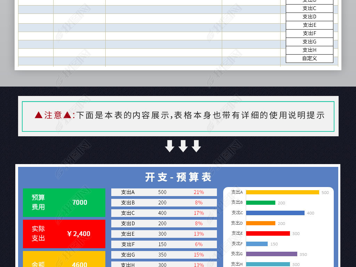The width and height of the screenshot is (356, 267).
Task: Pick 自定义 option in the dropdown list
Action: point(309,58)
